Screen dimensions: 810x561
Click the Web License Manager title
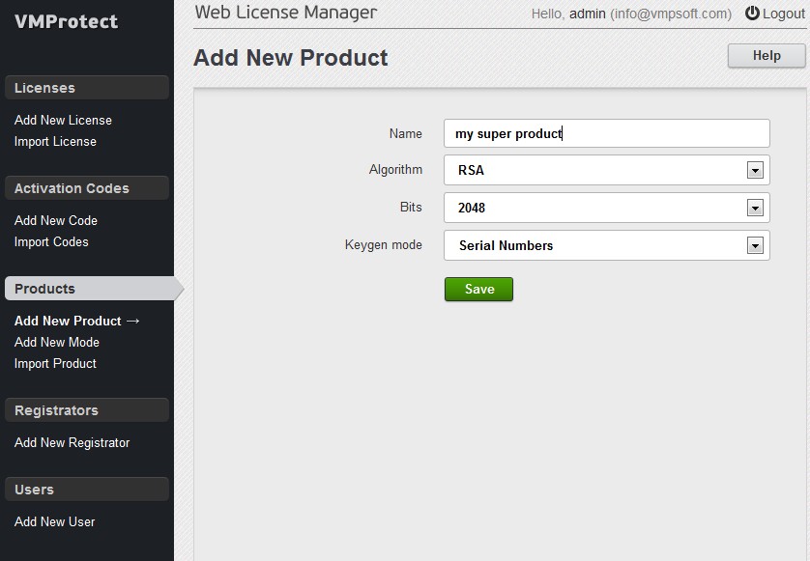286,13
